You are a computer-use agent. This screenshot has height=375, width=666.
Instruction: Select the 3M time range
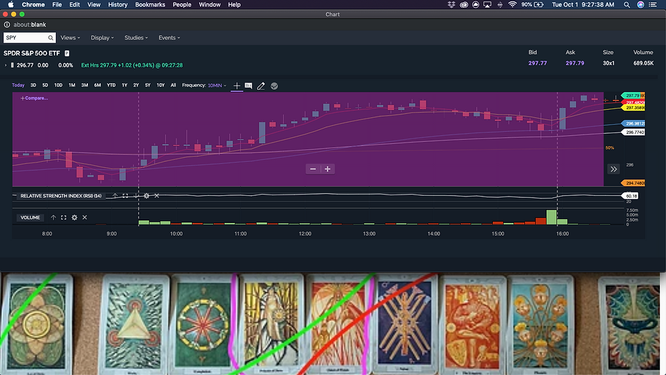(x=85, y=85)
